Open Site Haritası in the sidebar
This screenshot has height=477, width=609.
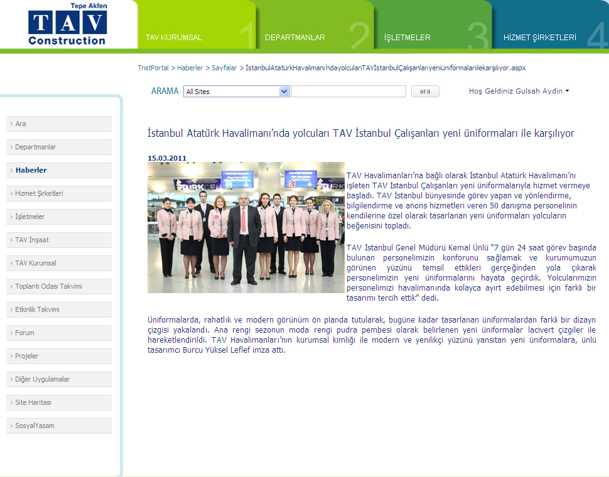(x=59, y=402)
